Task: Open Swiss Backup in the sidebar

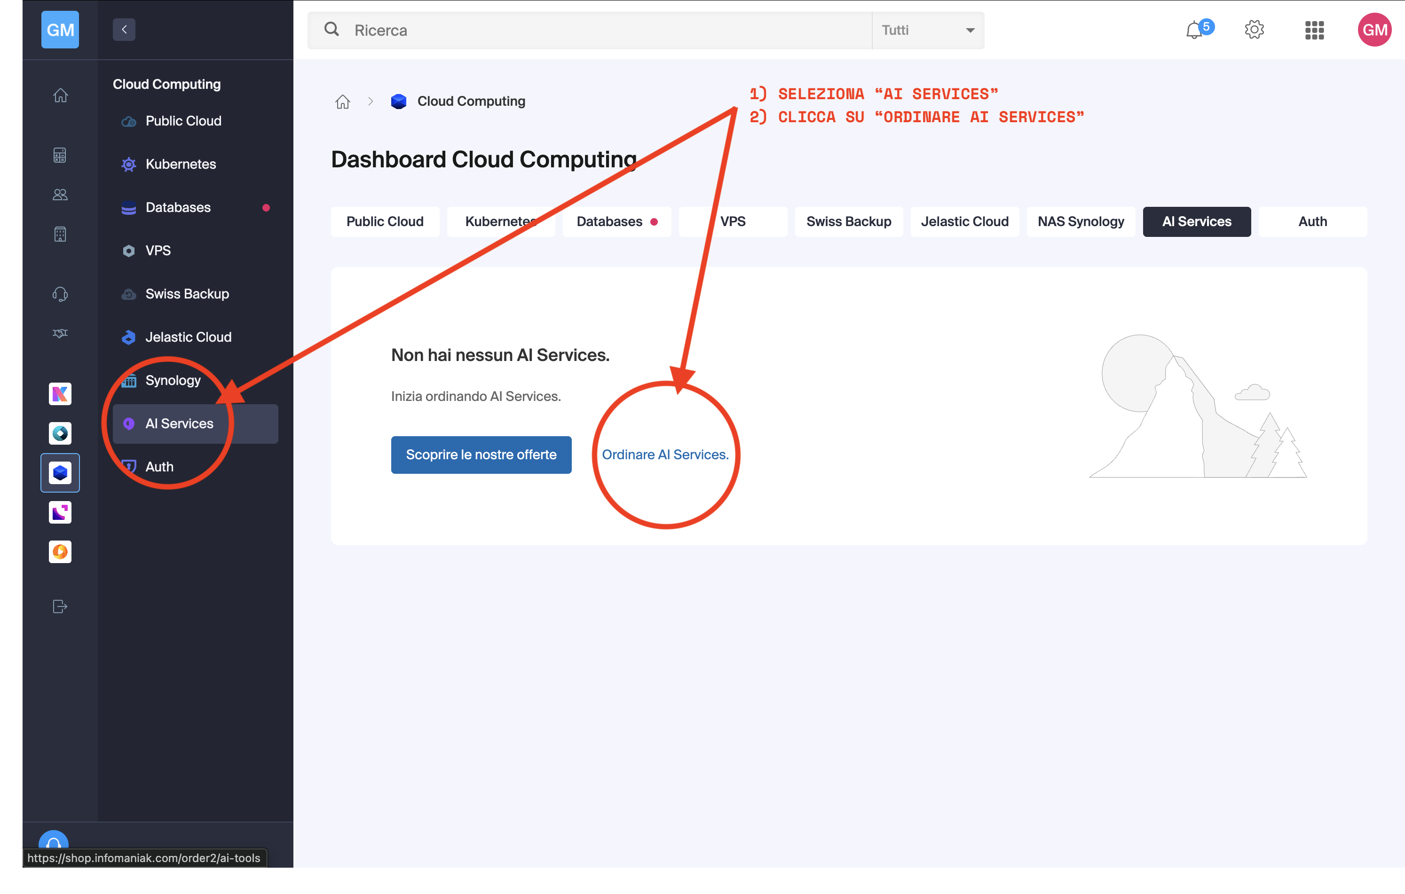Action: point(196,294)
